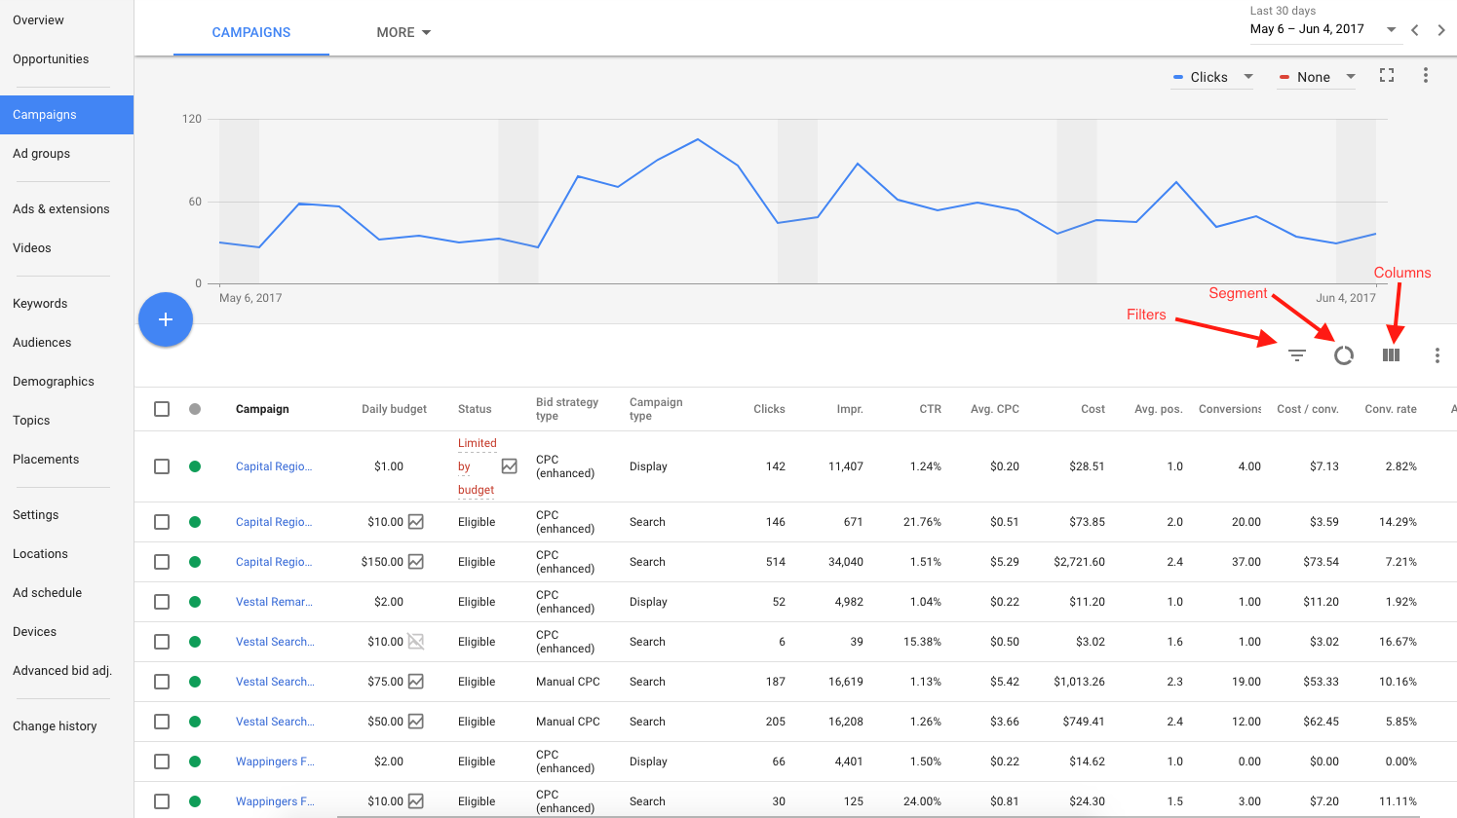This screenshot has height=818, width=1457.
Task: Check the box for $150.00 budget campaign row
Action: pyautogui.click(x=162, y=562)
